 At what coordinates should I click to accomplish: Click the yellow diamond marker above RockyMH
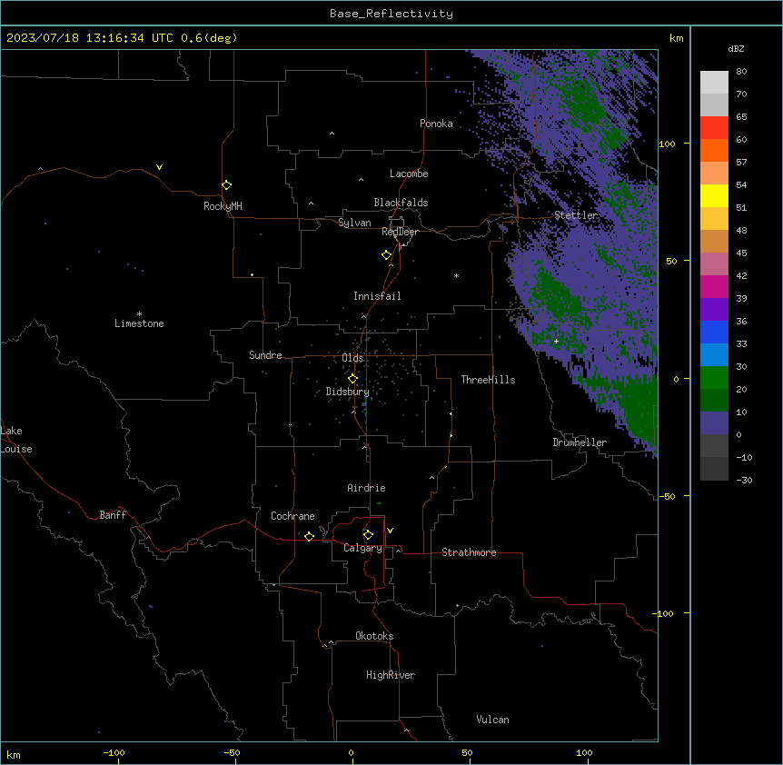click(x=226, y=185)
